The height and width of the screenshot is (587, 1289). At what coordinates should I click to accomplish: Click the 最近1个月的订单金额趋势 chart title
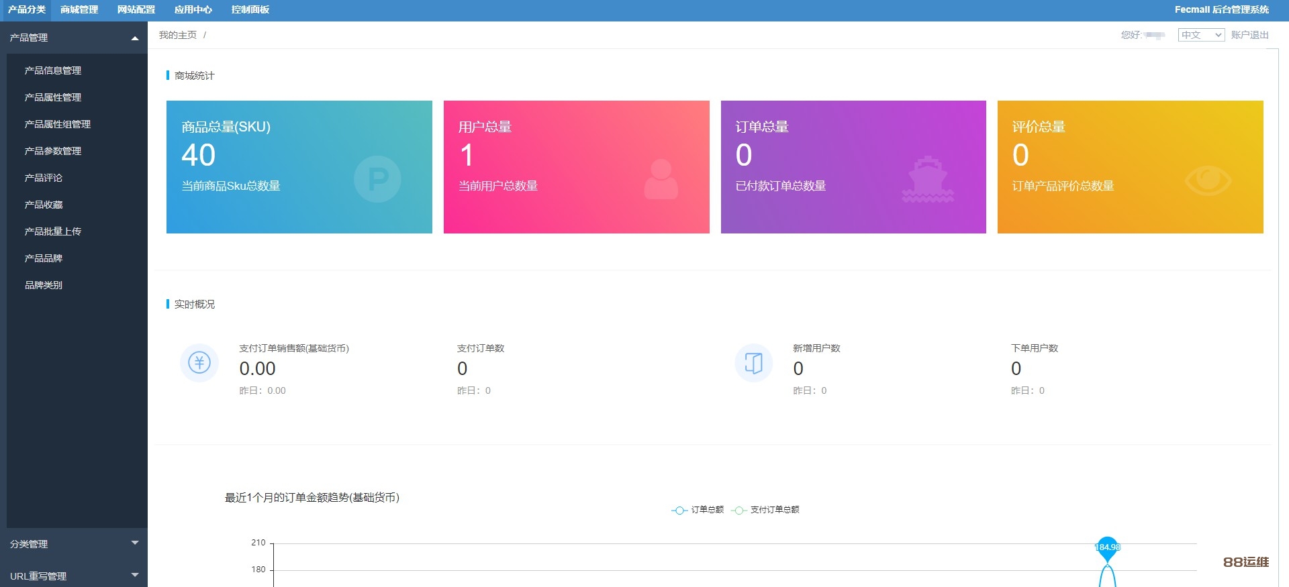[312, 498]
